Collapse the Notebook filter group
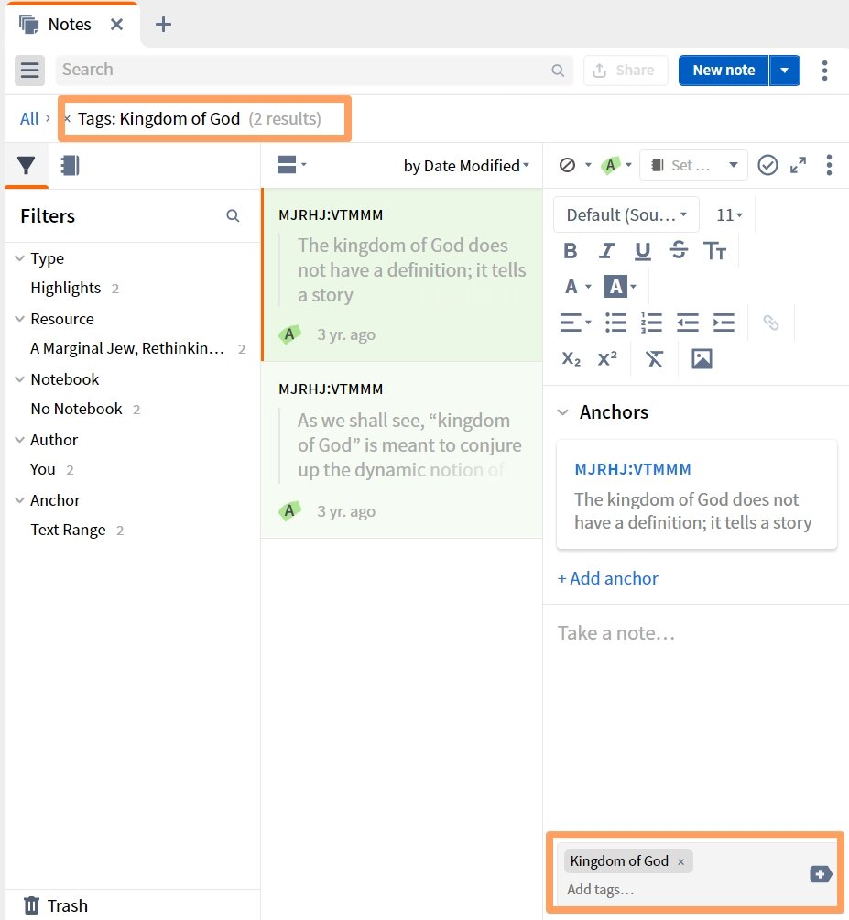 coord(19,379)
